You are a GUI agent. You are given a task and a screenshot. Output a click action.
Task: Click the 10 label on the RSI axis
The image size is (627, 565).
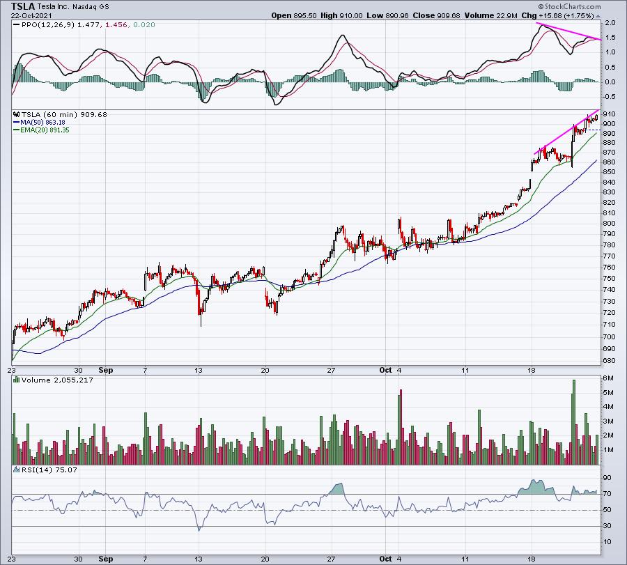[x=607, y=541]
